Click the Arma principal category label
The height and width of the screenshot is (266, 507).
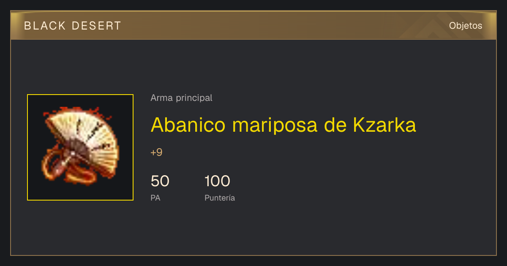pyautogui.click(x=181, y=98)
